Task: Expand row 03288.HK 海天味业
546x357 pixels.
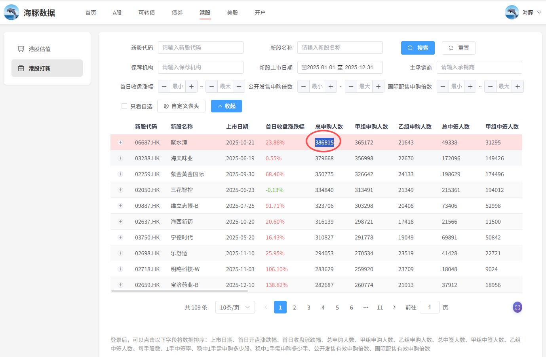Action: point(120,158)
